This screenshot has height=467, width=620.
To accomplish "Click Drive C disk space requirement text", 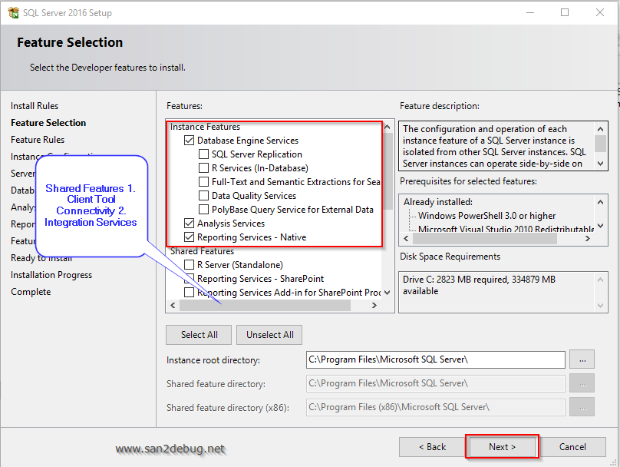I will pyautogui.click(x=480, y=285).
